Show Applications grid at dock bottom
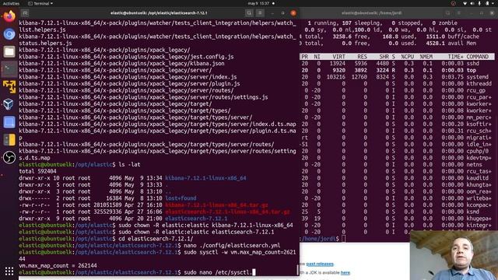Image resolution: width=498 pixels, height=280 pixels. pos(9,271)
